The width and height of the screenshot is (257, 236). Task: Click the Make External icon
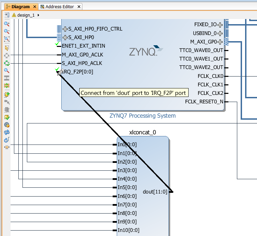(7, 102)
